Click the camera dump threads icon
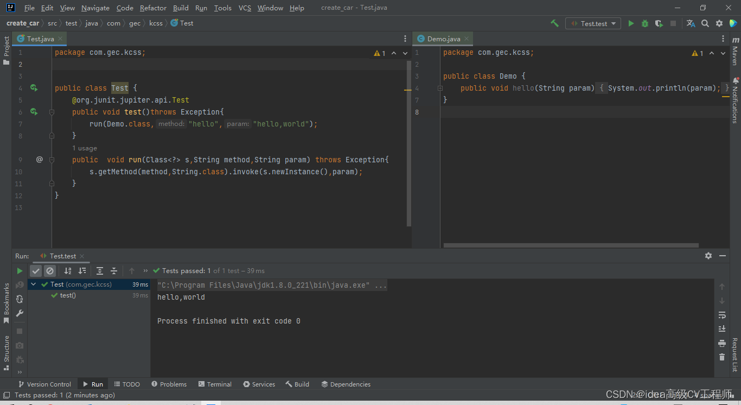The height and width of the screenshot is (405, 741). [x=20, y=345]
